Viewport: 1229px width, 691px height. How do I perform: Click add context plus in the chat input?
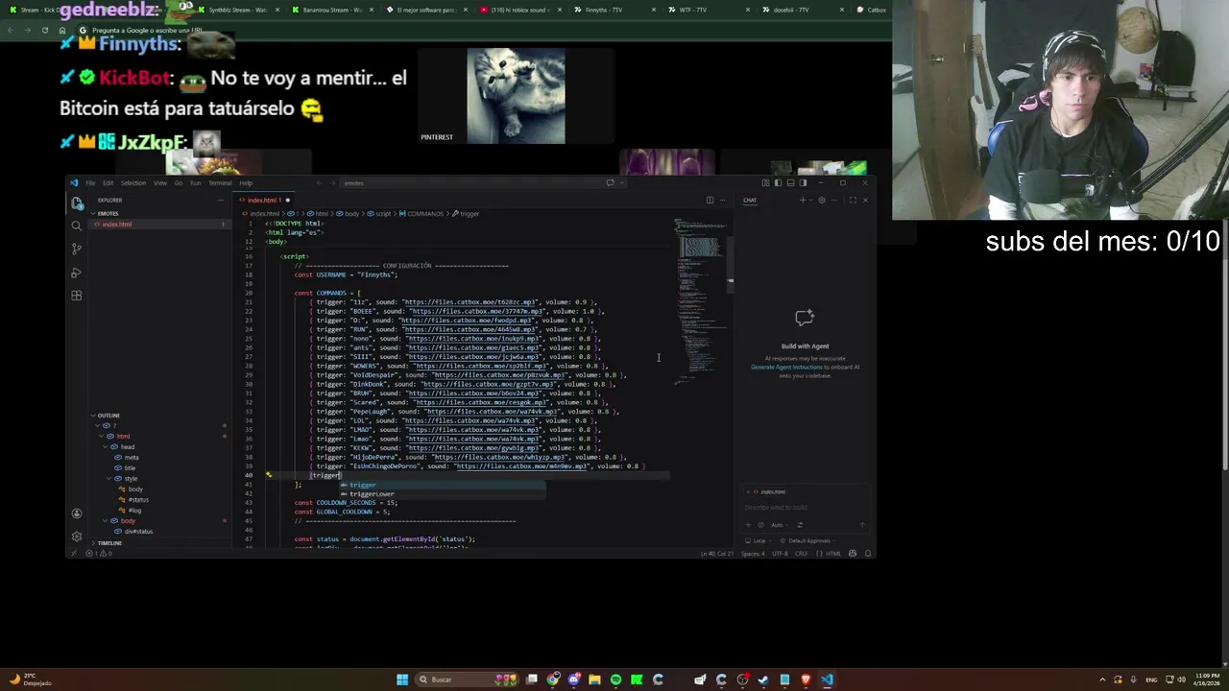click(748, 525)
